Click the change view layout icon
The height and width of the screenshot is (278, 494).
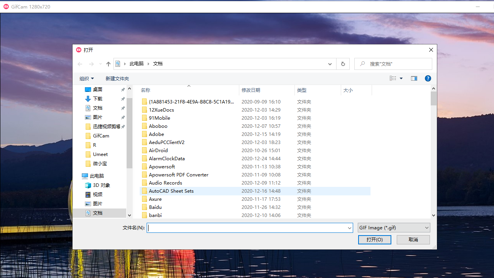393,78
